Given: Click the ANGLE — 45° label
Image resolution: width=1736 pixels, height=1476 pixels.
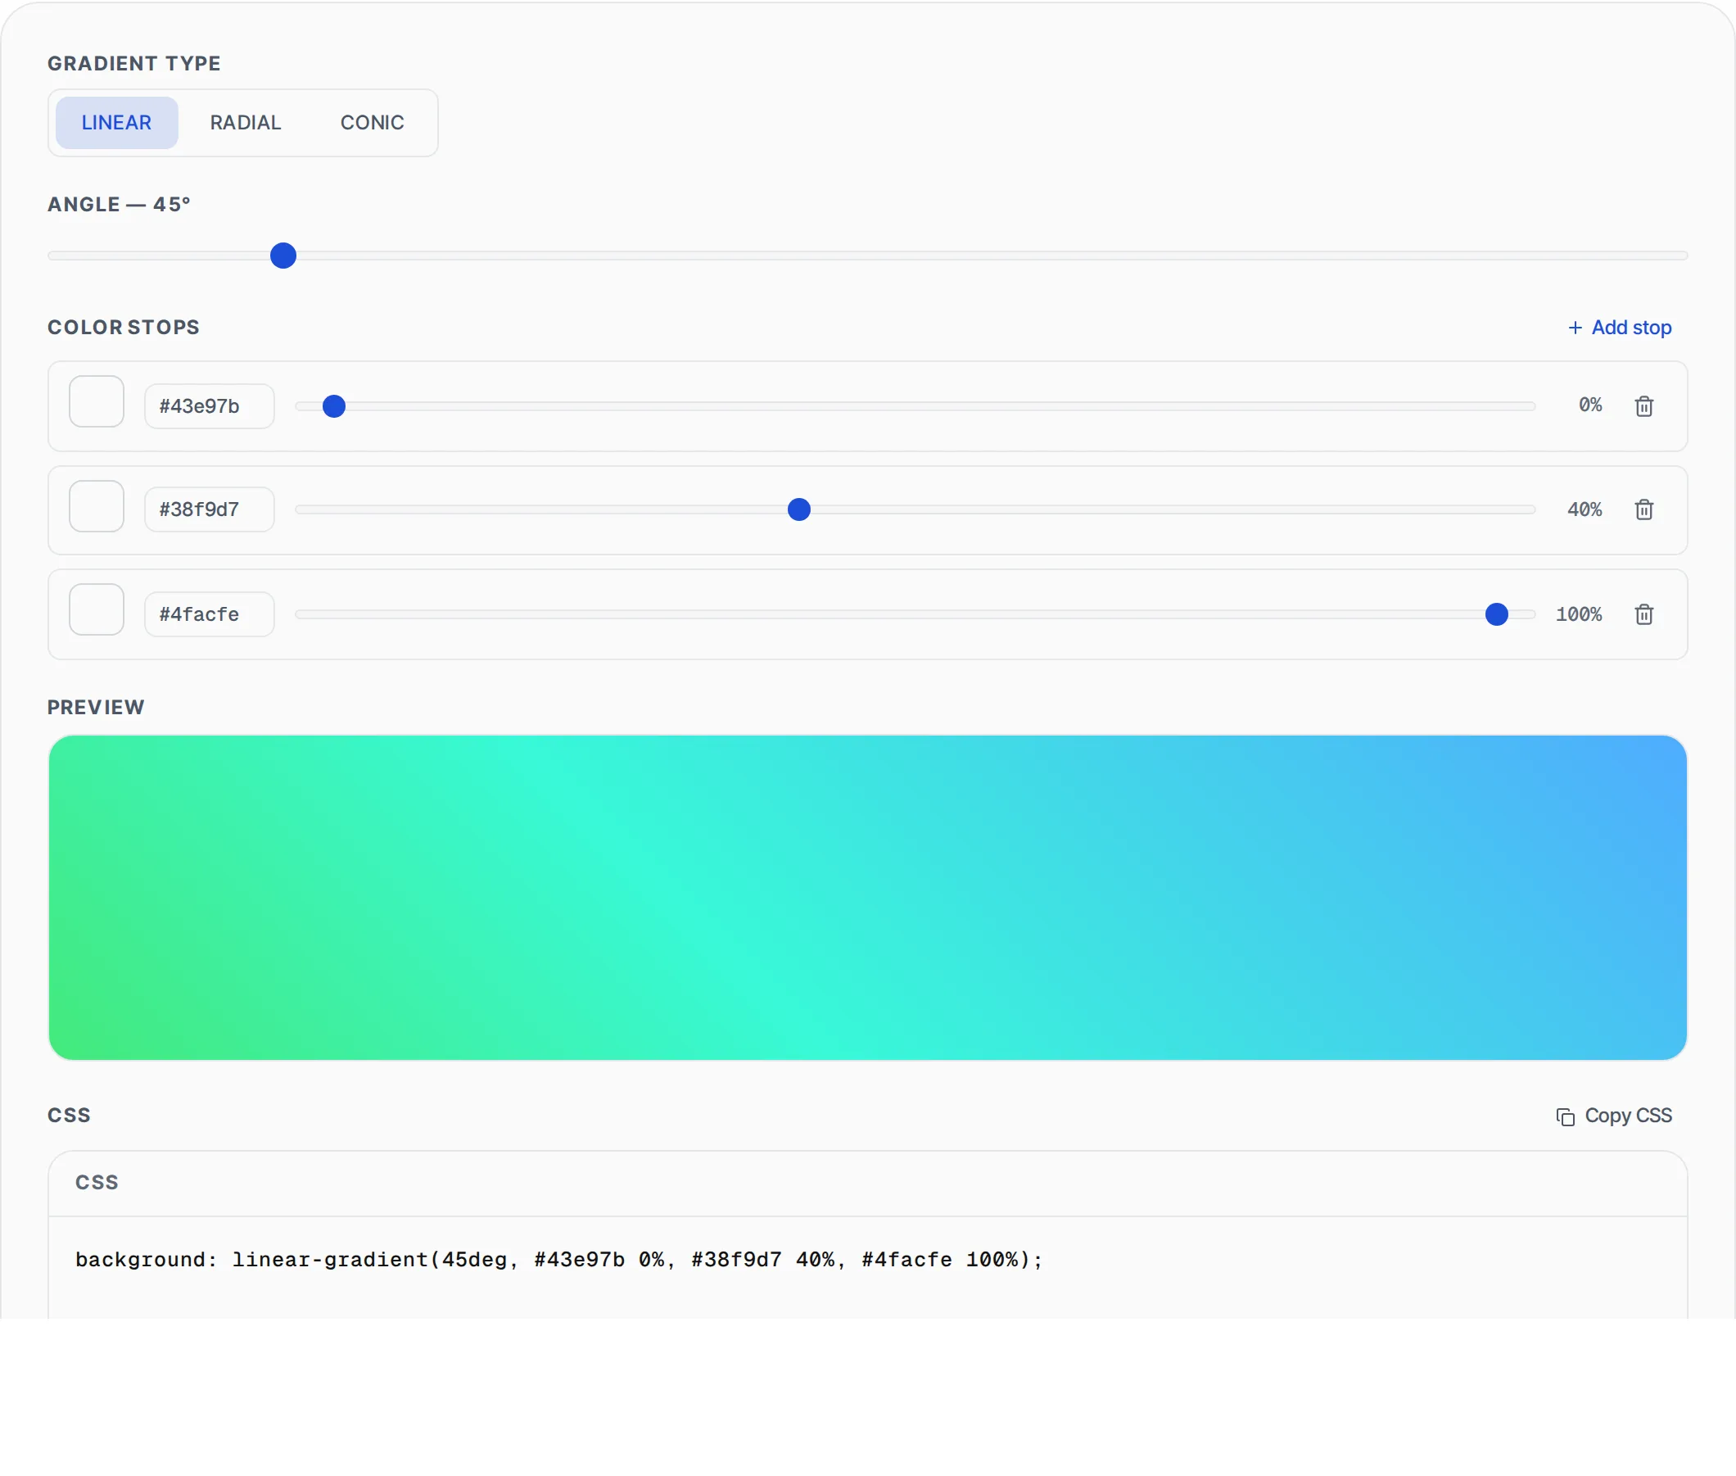Looking at the screenshot, I should 119,204.
